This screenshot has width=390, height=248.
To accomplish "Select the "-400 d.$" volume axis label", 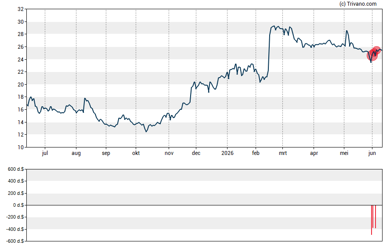I will point(15,230).
